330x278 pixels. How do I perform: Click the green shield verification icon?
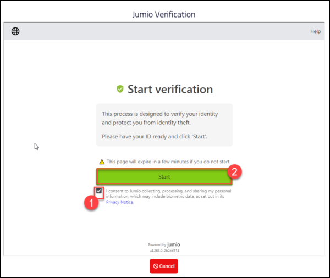tap(120, 89)
